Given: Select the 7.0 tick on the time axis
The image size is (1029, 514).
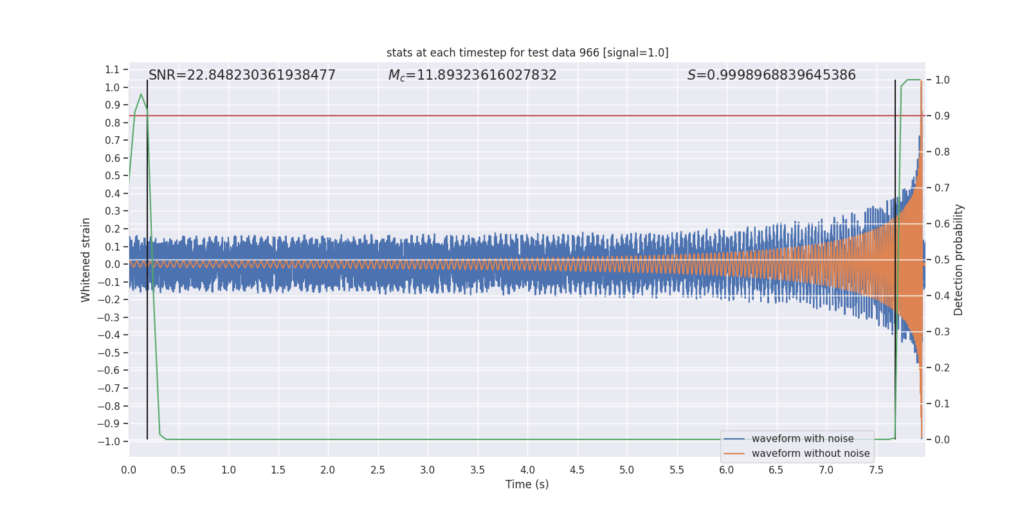Looking at the screenshot, I should pos(826,470).
